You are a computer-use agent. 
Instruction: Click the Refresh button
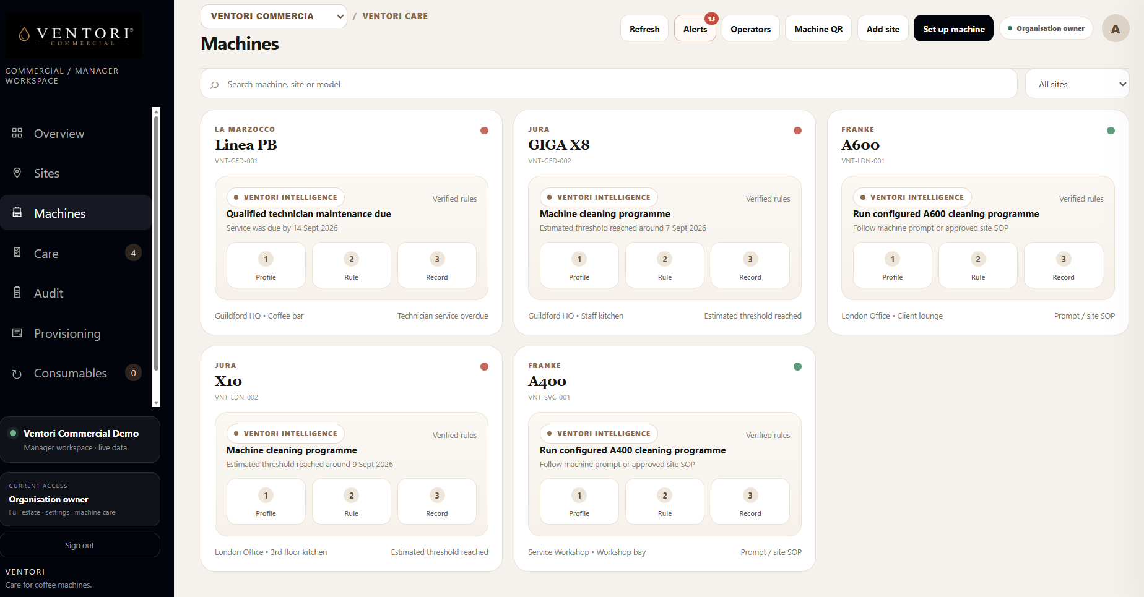click(644, 28)
